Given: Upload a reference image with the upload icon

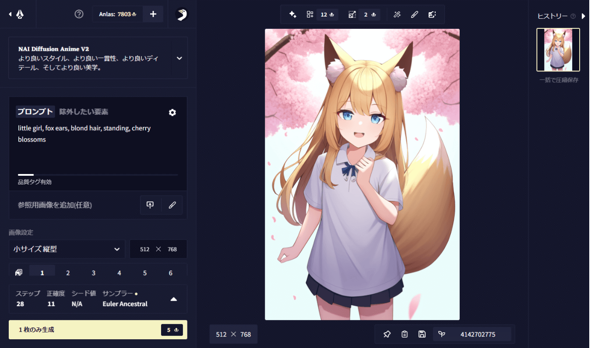Looking at the screenshot, I should point(150,205).
